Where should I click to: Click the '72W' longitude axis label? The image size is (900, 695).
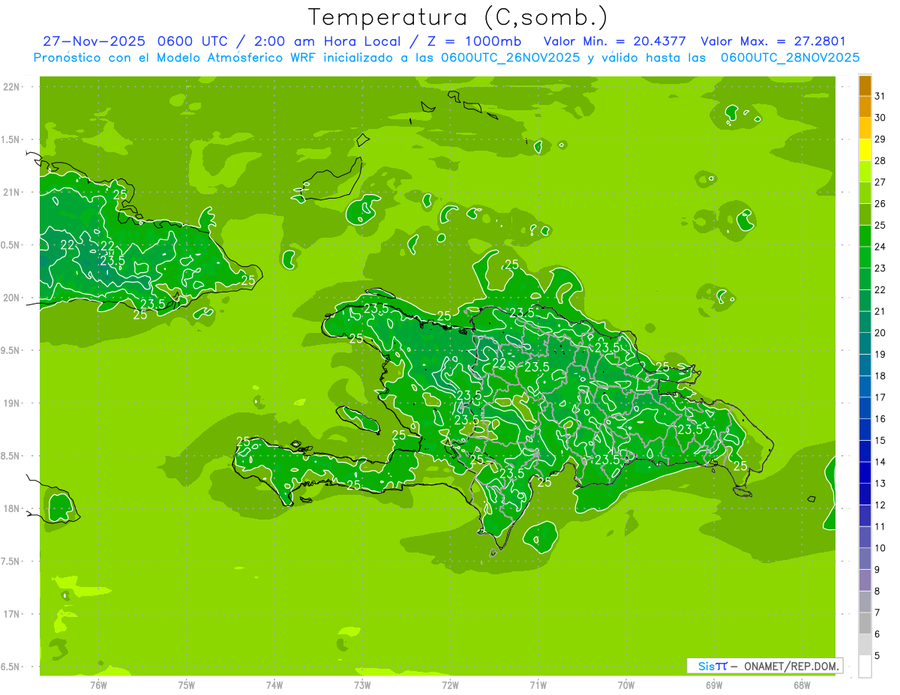click(451, 685)
